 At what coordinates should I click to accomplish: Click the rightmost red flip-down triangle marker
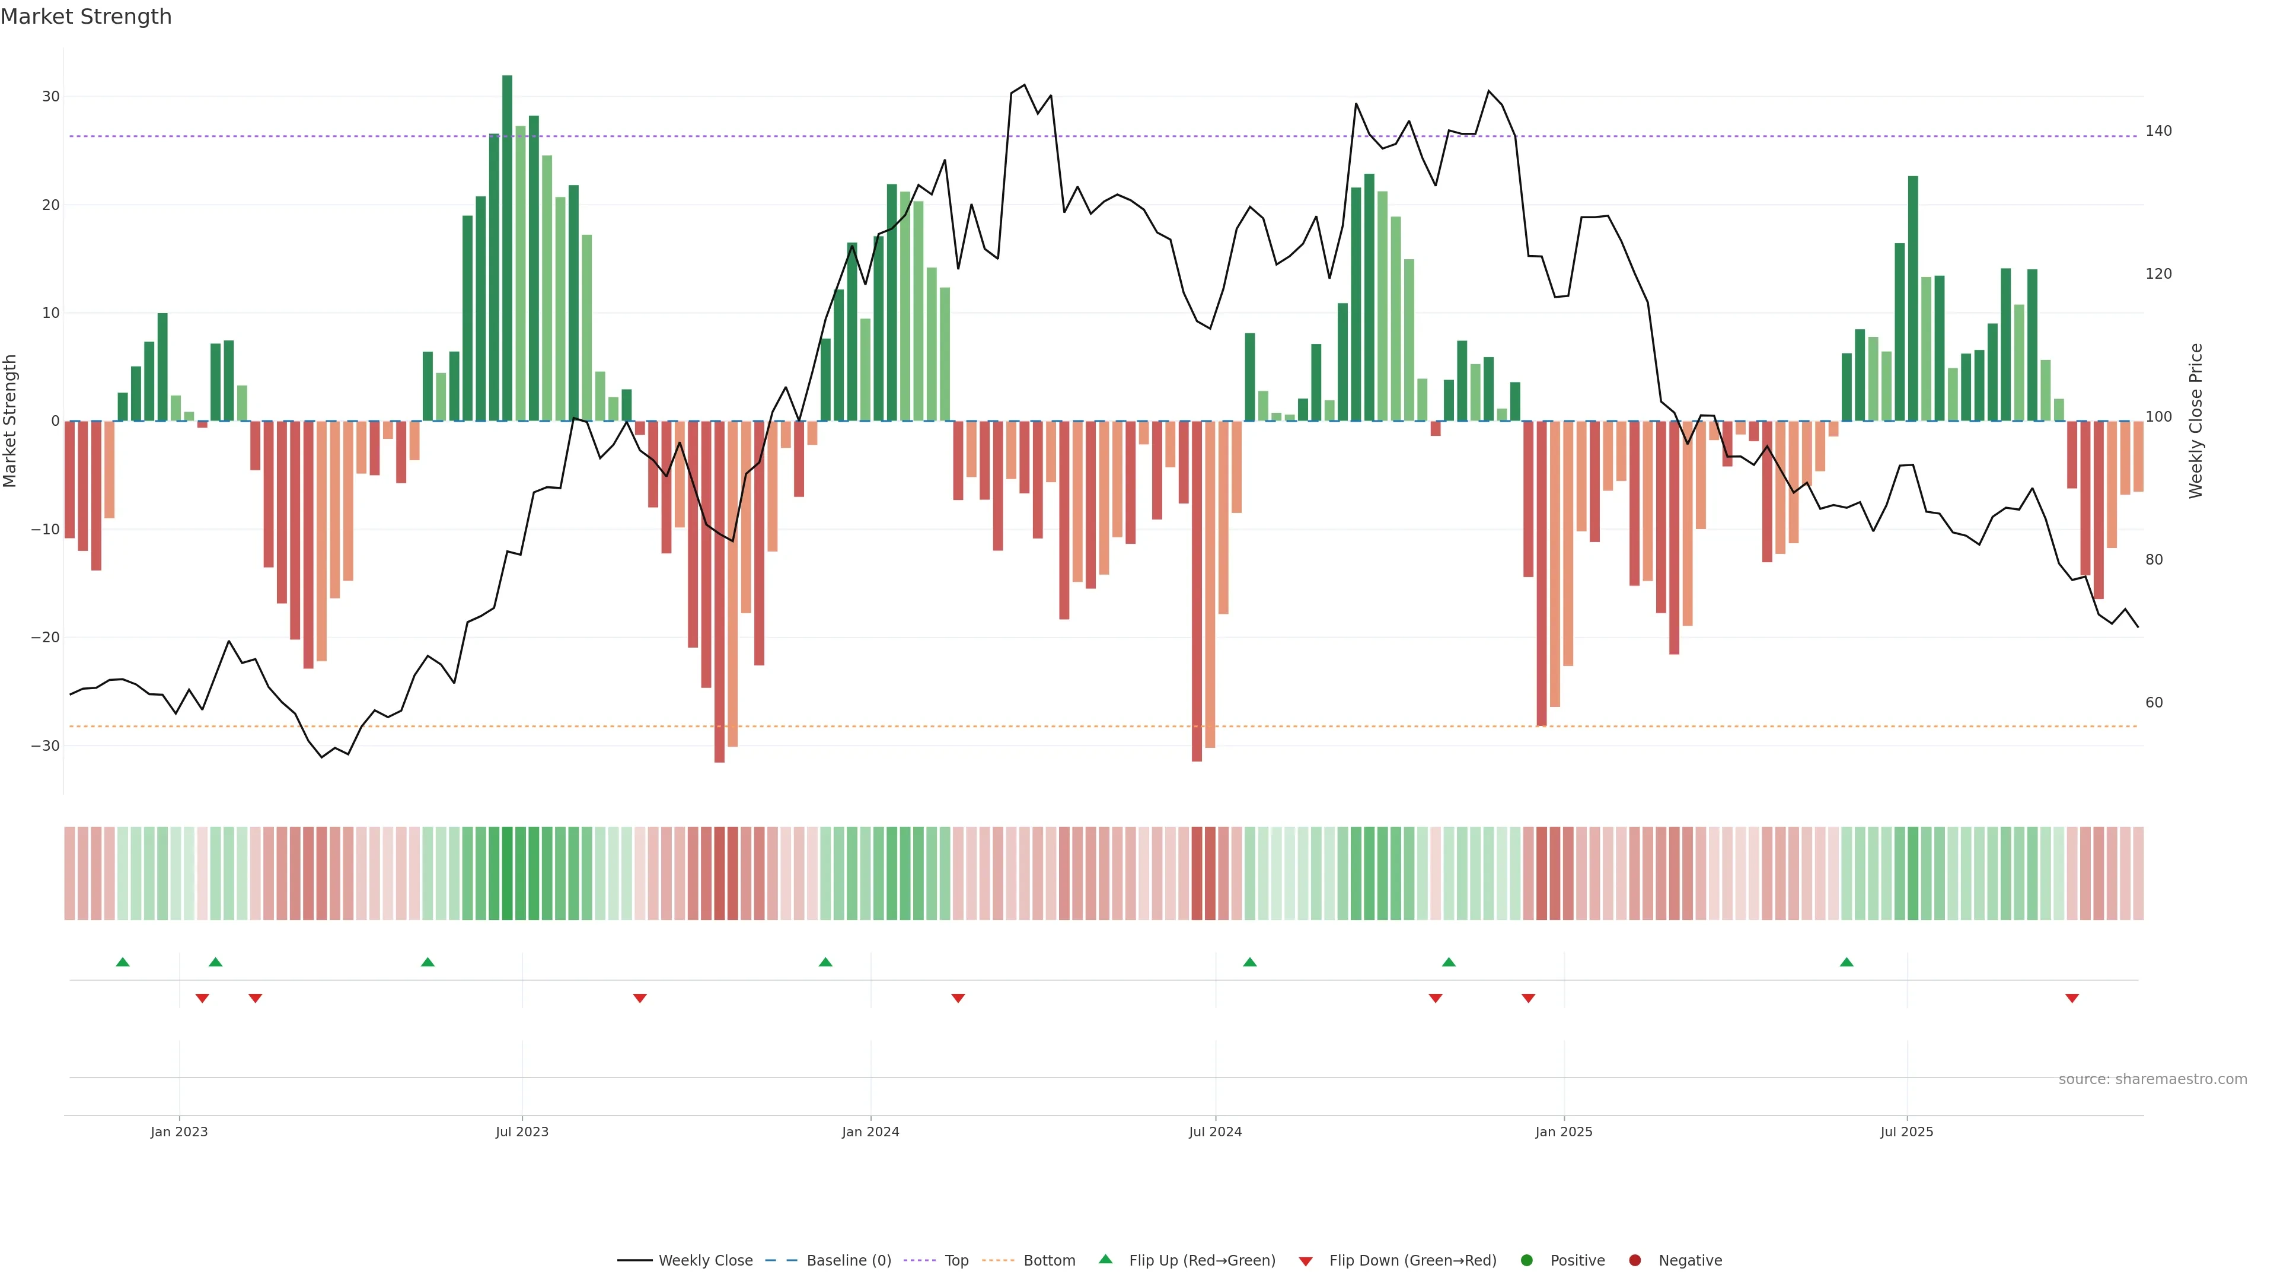click(x=2072, y=998)
